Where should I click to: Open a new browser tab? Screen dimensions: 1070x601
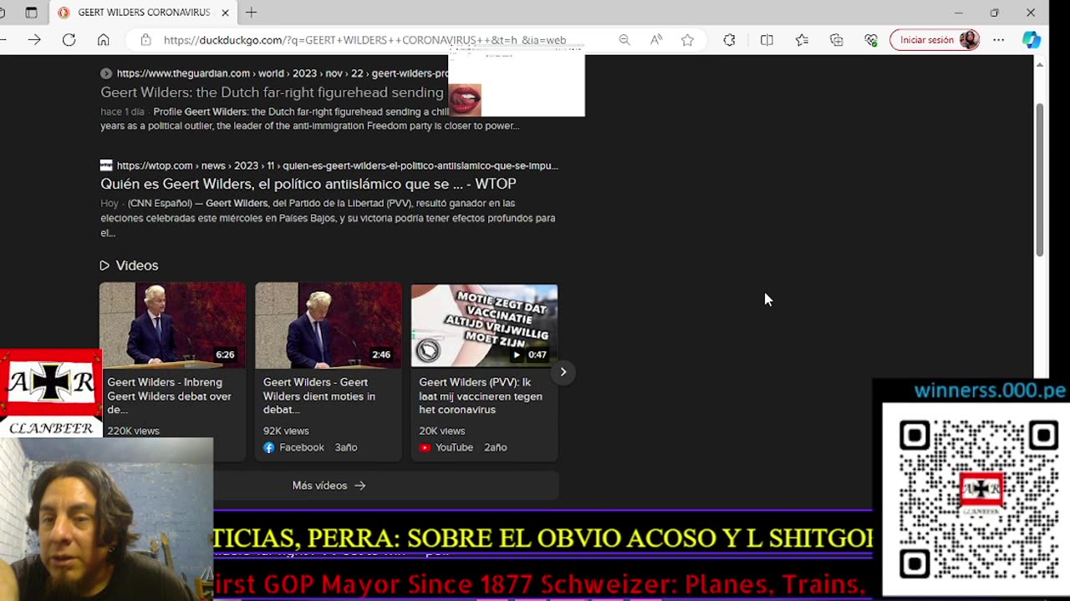click(251, 13)
